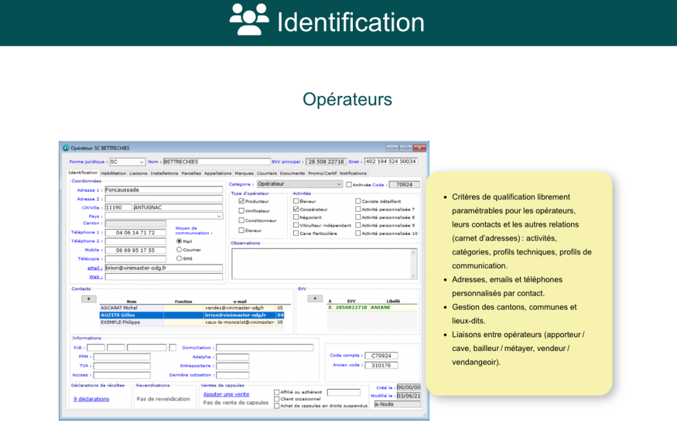Click the Ajouter une vente link

click(226, 394)
